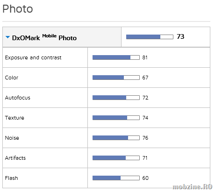Click the Autofocus score bar
The width and height of the screenshot is (215, 192).
click(x=116, y=98)
